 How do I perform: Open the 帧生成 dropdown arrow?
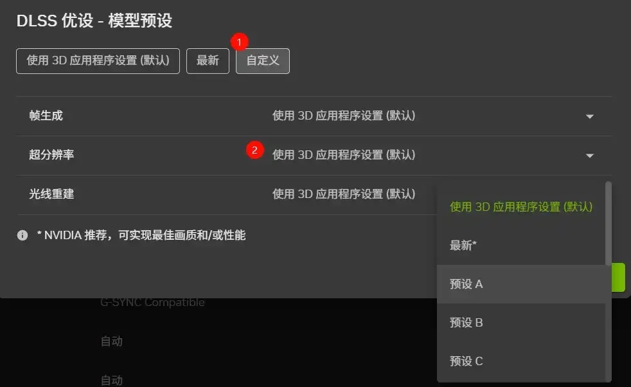(589, 116)
